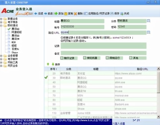This screenshot has width=160, height=125.
Task: Select the BaiduHi.exe cell
Action: point(136,104)
